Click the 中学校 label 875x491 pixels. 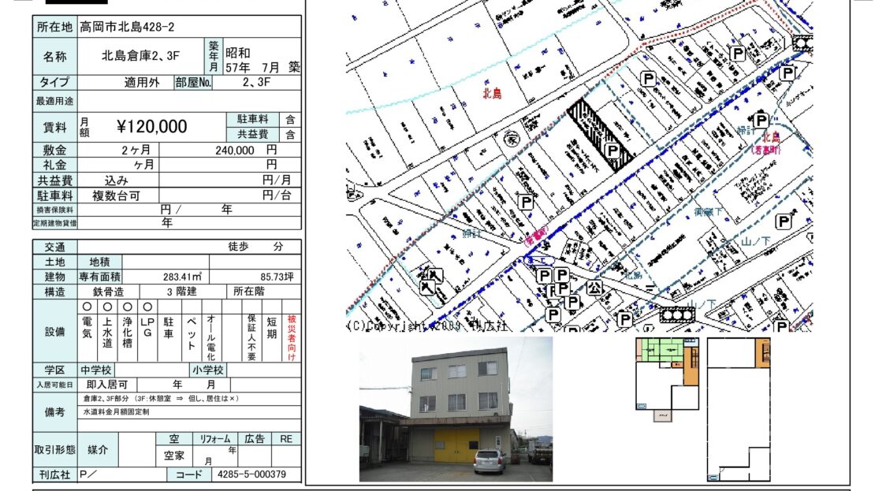point(96,370)
